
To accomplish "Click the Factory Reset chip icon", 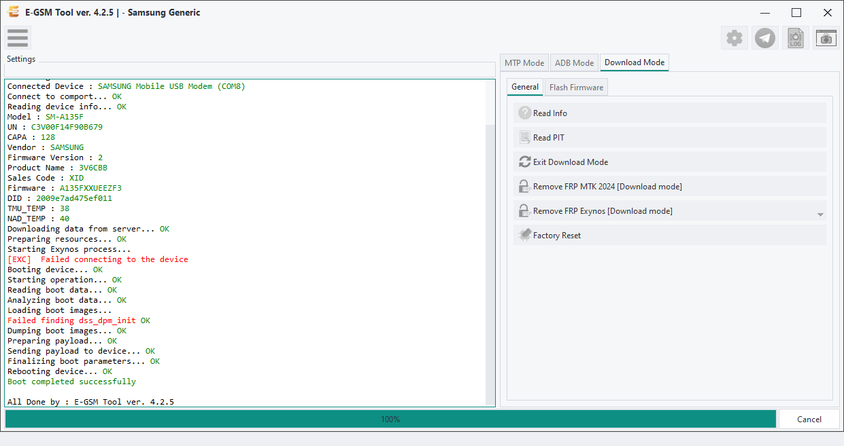I will tap(524, 236).
